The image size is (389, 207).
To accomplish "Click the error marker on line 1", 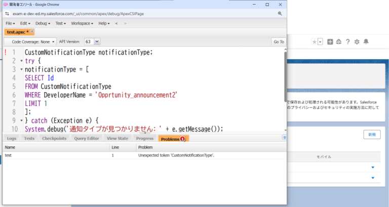I will tap(6, 52).
